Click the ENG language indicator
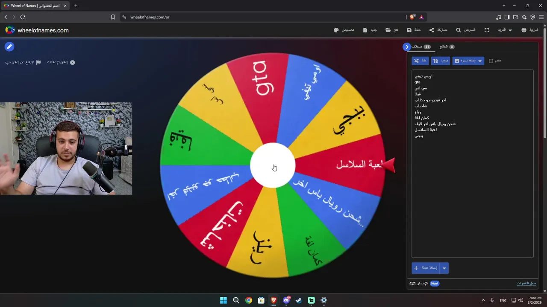This screenshot has width=547, height=307. click(503, 300)
